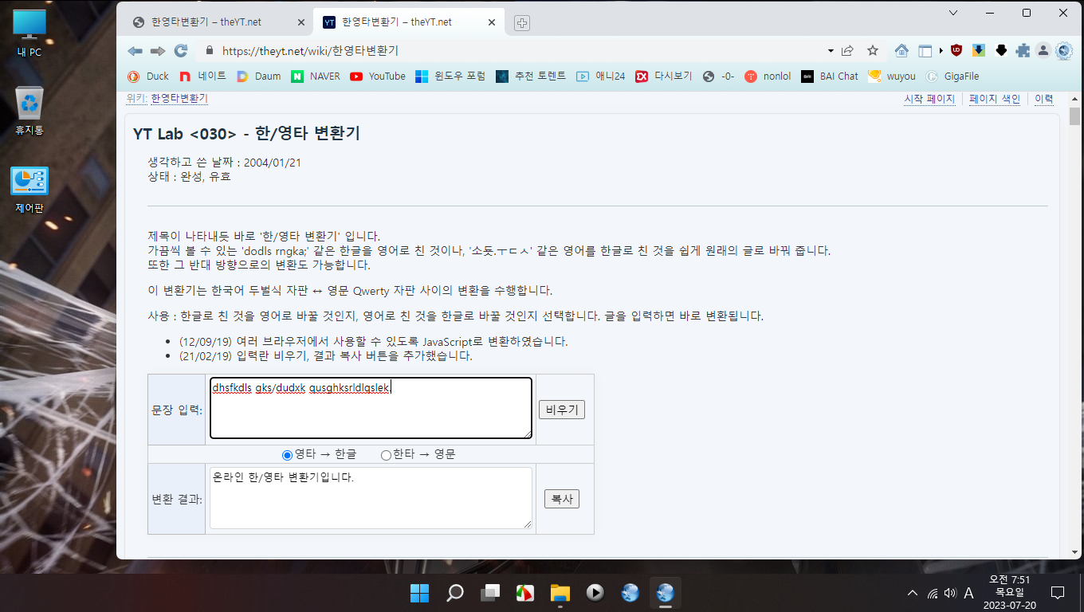This screenshot has height=612, width=1084.
Task: Open the -0- bookmark
Action: click(x=719, y=76)
